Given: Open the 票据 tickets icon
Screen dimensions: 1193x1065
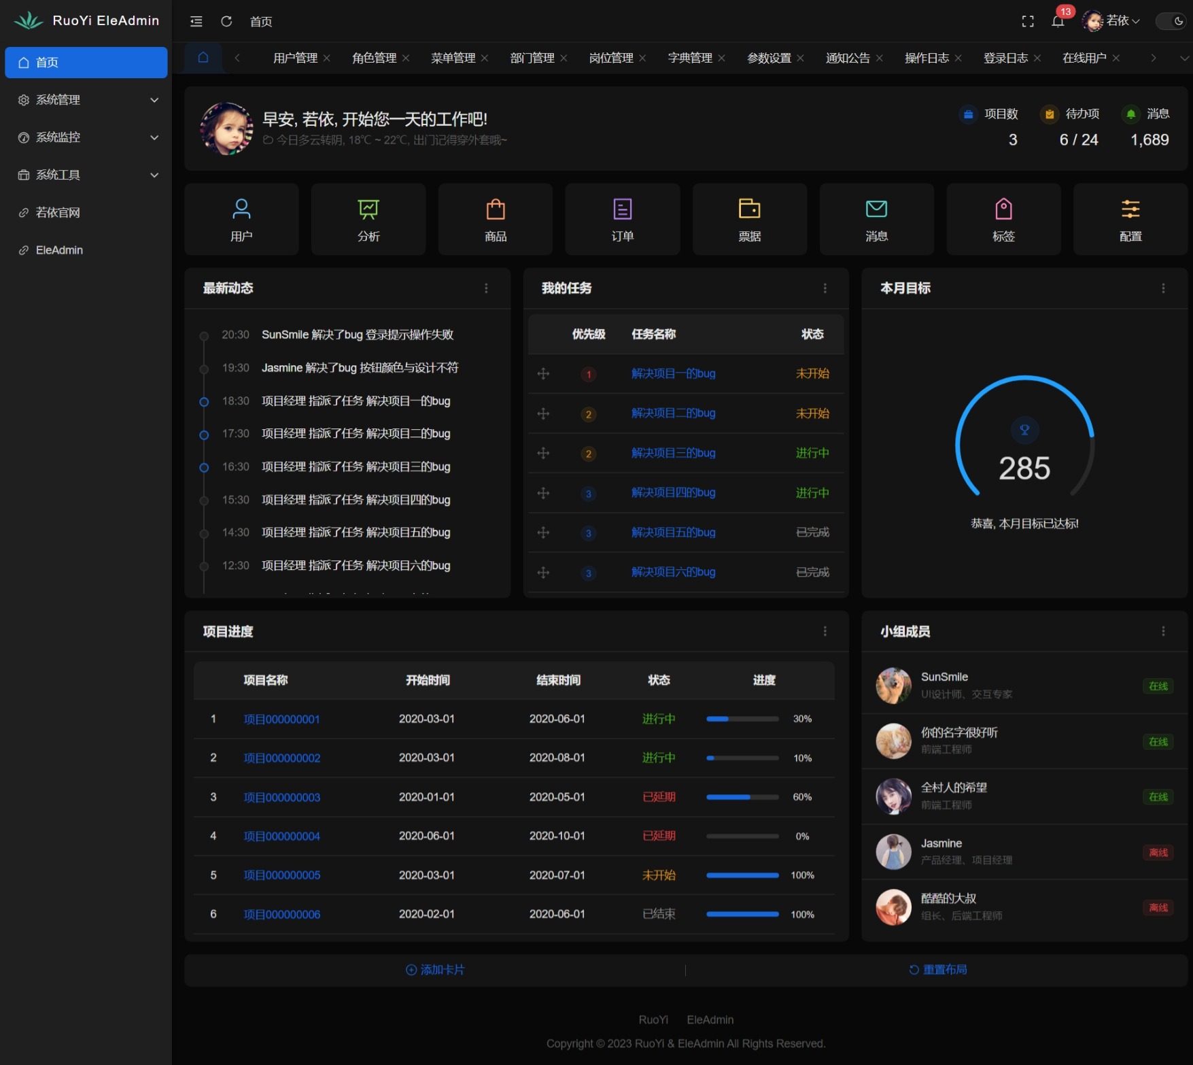Looking at the screenshot, I should (x=749, y=219).
